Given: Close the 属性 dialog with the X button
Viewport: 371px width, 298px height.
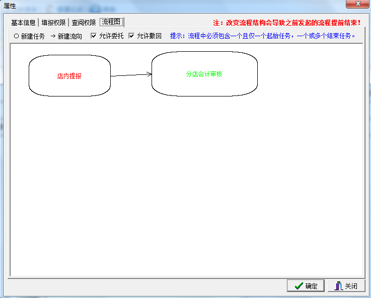Looking at the screenshot, I should 357,4.
